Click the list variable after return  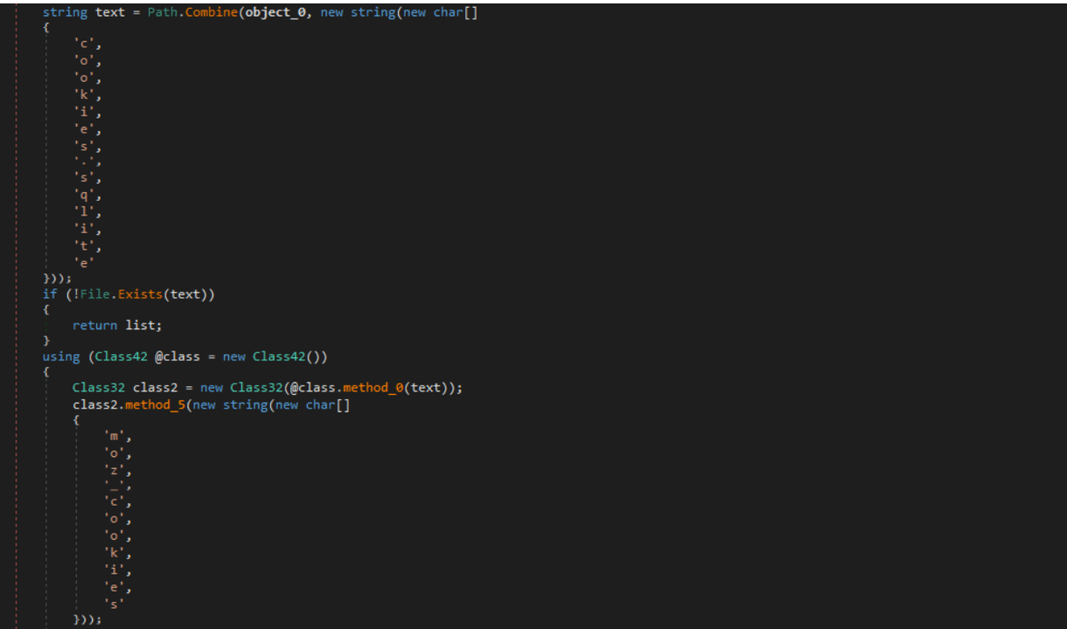(140, 324)
